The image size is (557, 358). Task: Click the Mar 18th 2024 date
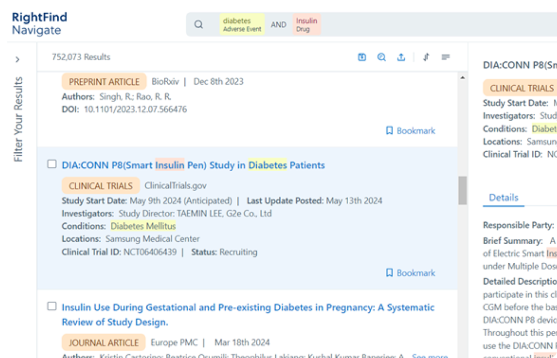click(242, 342)
